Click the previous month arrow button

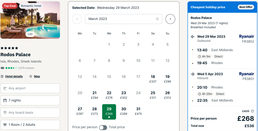pyautogui.click(x=77, y=19)
